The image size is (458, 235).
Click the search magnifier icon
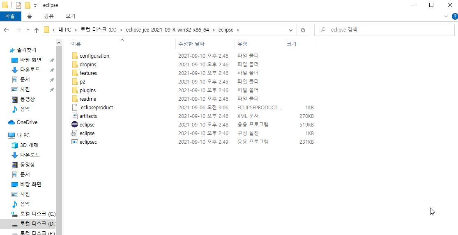(x=323, y=30)
